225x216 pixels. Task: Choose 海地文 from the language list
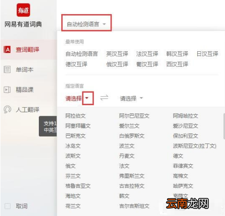(73, 196)
